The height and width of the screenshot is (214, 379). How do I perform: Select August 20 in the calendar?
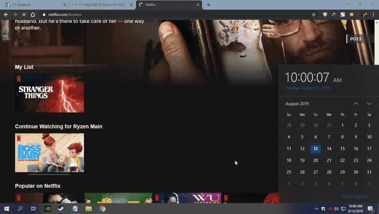pos(316,160)
